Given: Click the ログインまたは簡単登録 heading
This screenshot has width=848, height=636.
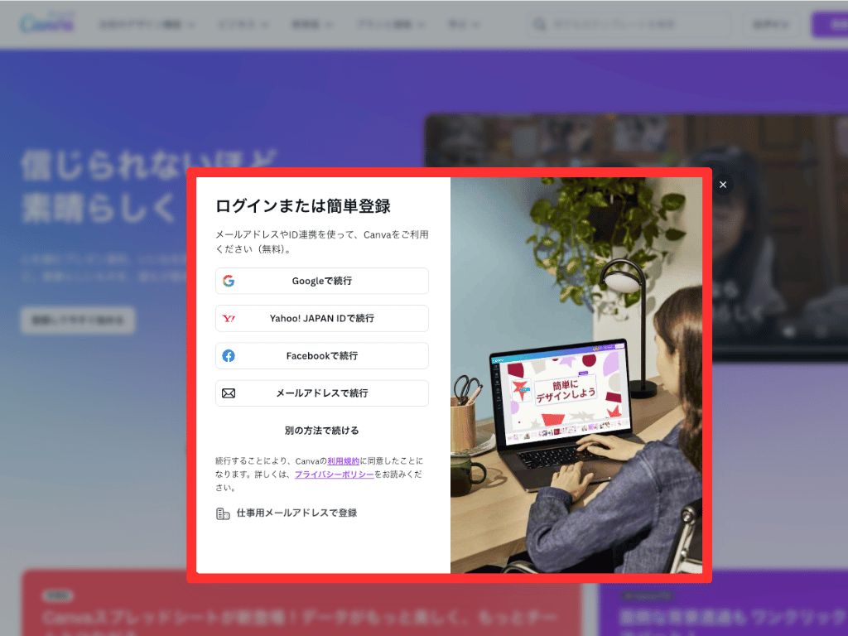Looking at the screenshot, I should [303, 206].
